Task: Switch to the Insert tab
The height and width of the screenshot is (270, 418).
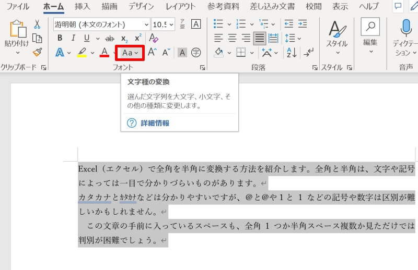Action: click(x=83, y=6)
